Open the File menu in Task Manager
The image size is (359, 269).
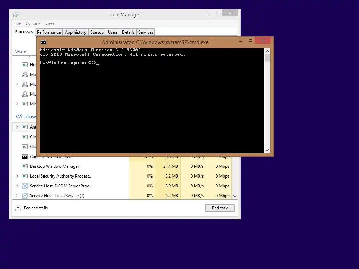(18, 23)
